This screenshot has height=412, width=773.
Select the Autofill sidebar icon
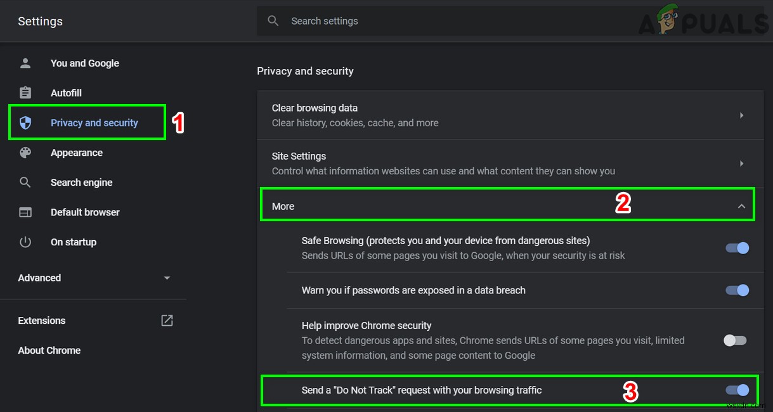click(25, 93)
